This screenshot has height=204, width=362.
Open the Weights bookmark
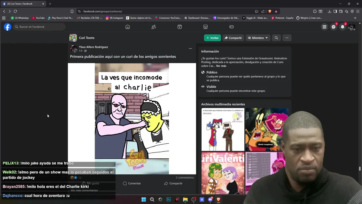[x=309, y=18]
